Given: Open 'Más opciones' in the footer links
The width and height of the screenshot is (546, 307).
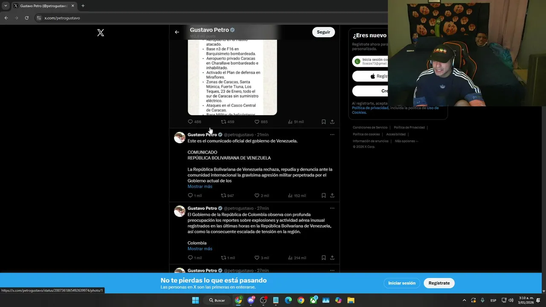Looking at the screenshot, I should [406, 141].
